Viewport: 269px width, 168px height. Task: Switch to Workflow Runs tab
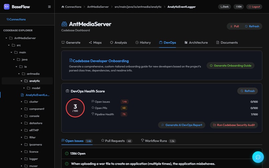click(x=158, y=141)
